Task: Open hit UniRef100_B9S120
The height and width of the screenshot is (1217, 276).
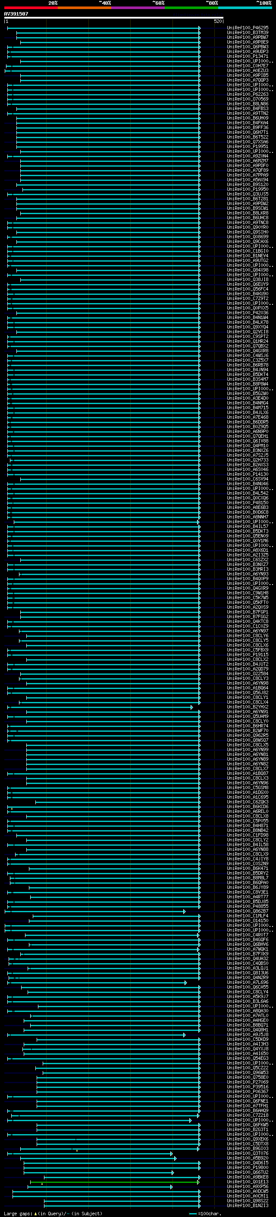Action: pos(248,185)
